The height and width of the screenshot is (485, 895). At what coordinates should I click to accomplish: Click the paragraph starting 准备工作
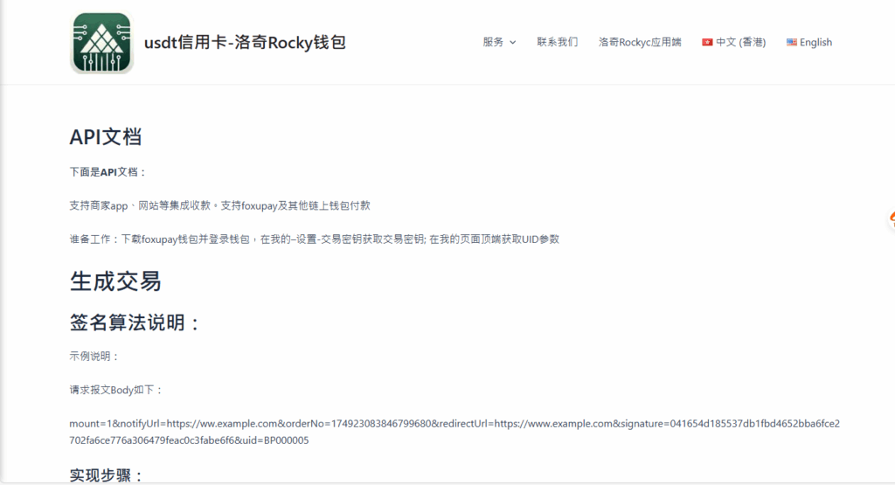(x=315, y=239)
